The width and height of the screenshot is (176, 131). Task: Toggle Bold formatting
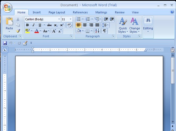click(27, 25)
